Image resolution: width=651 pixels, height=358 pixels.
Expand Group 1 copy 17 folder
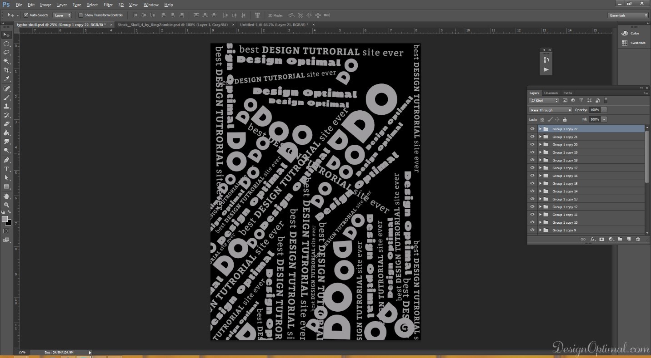click(541, 168)
